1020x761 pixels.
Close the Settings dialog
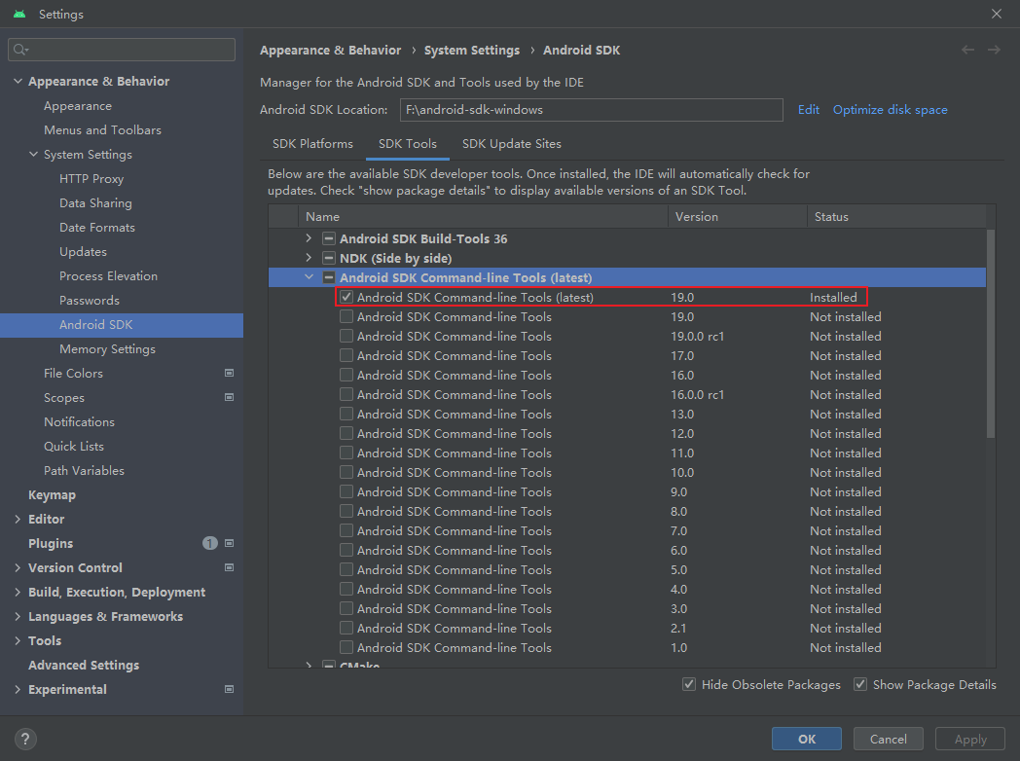[x=996, y=14]
